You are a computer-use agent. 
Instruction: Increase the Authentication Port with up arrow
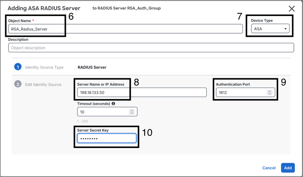270,91
